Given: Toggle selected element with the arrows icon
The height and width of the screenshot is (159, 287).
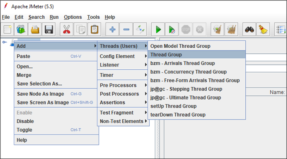Looking at the screenshot, I should click(x=140, y=29).
